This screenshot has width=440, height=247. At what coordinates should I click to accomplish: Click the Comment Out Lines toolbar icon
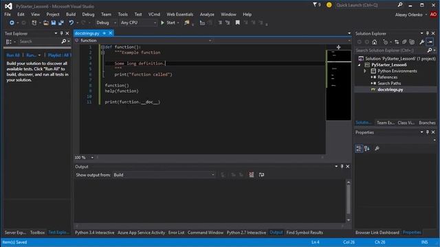(220, 23)
